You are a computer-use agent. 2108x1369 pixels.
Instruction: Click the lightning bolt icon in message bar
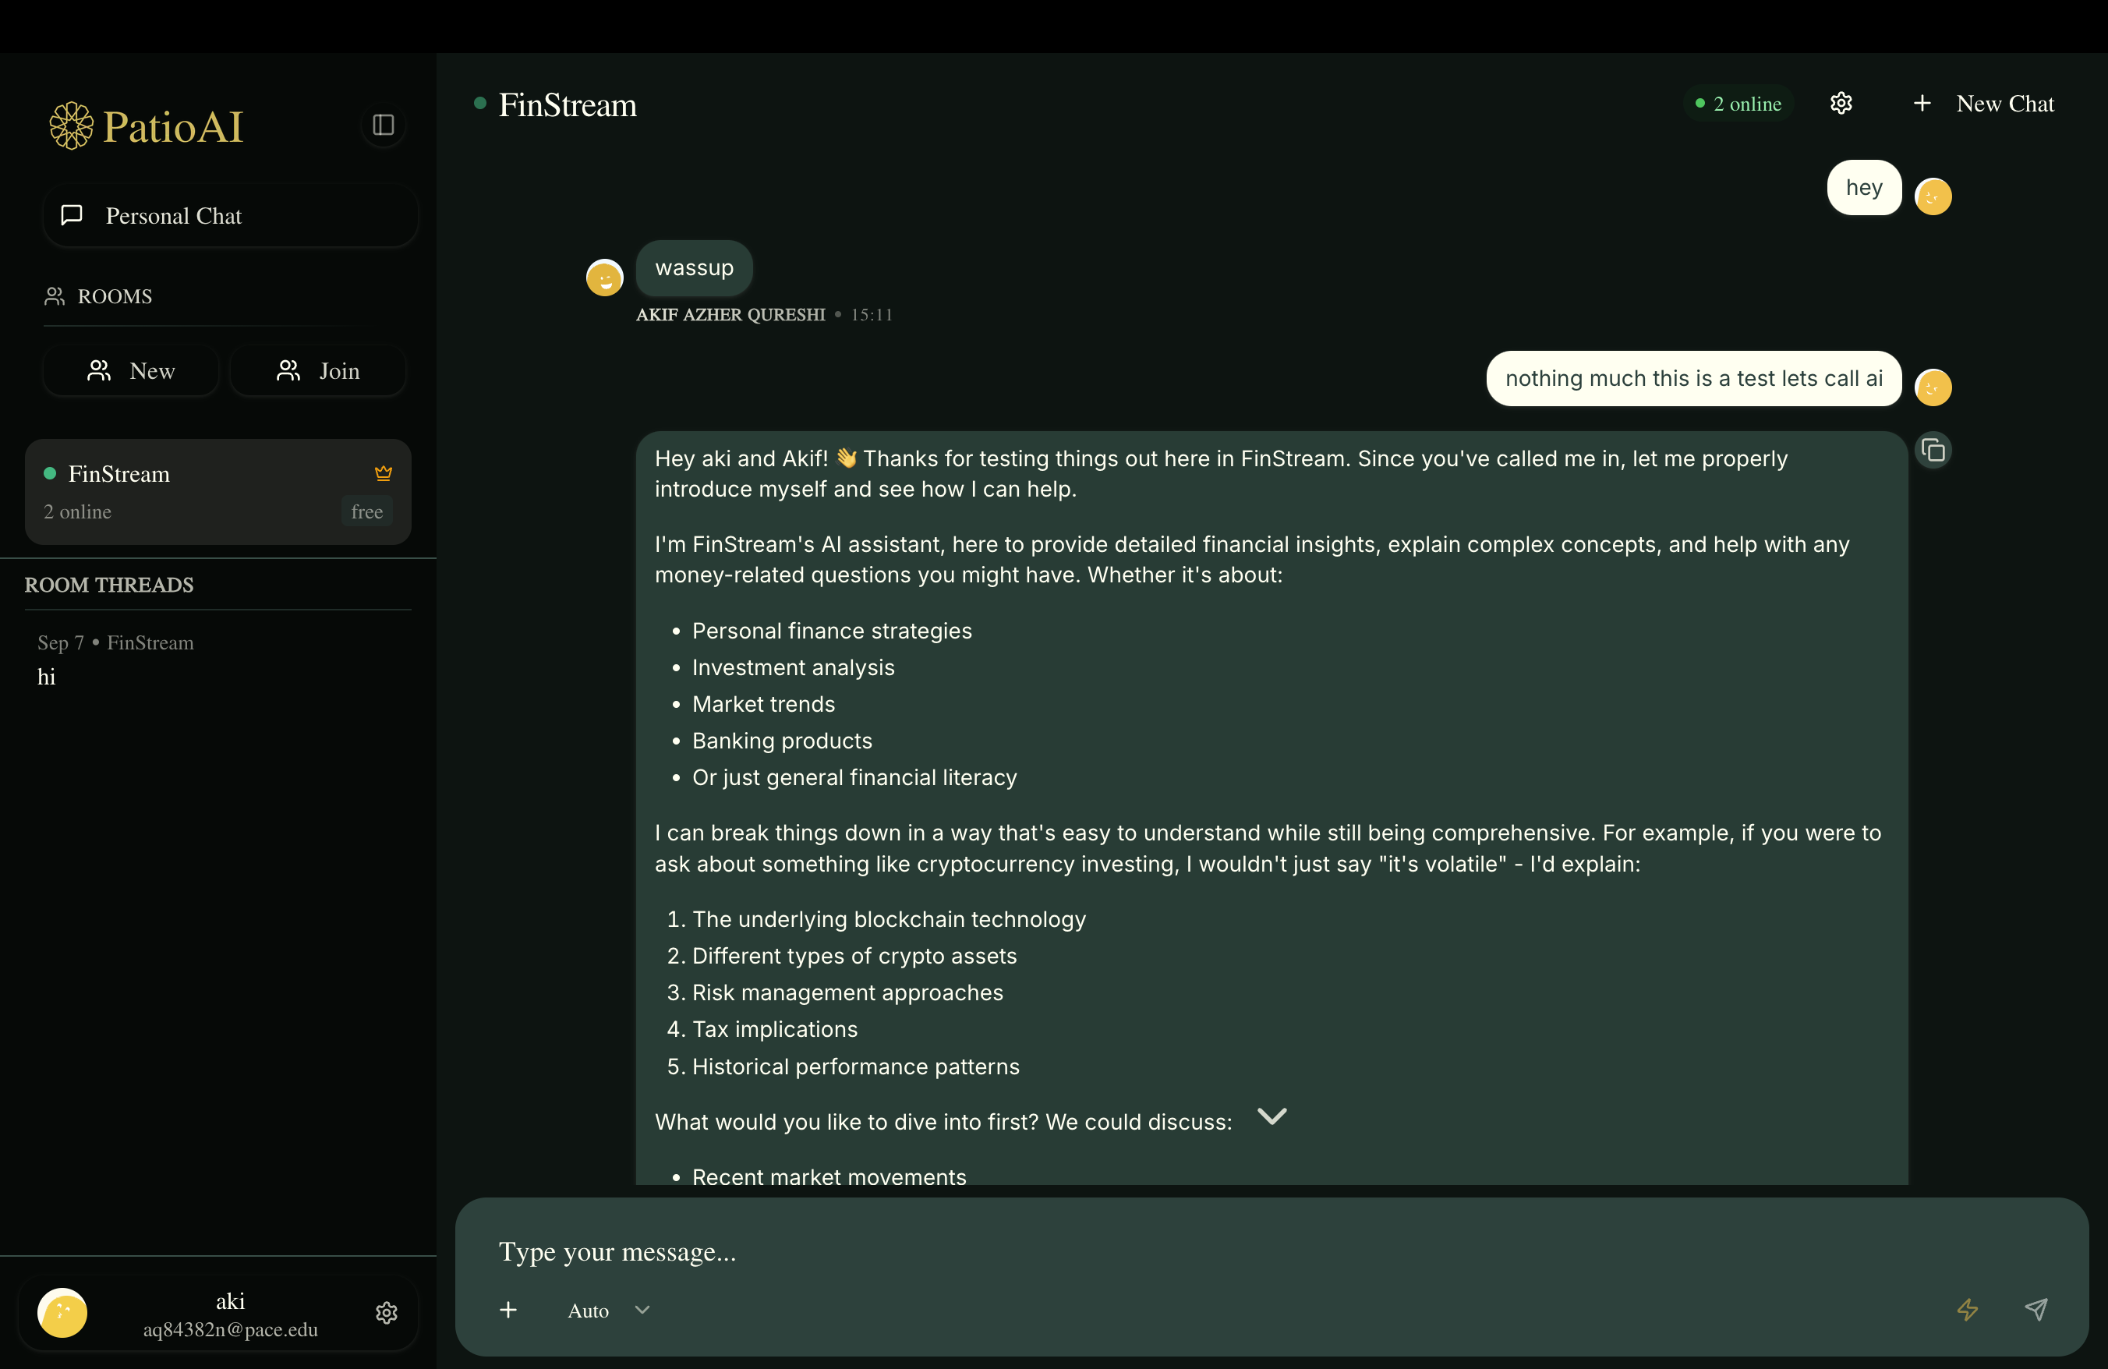click(1967, 1311)
